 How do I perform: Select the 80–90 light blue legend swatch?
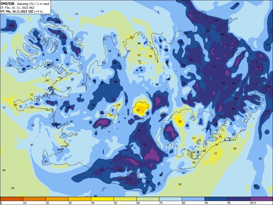click(193, 199)
